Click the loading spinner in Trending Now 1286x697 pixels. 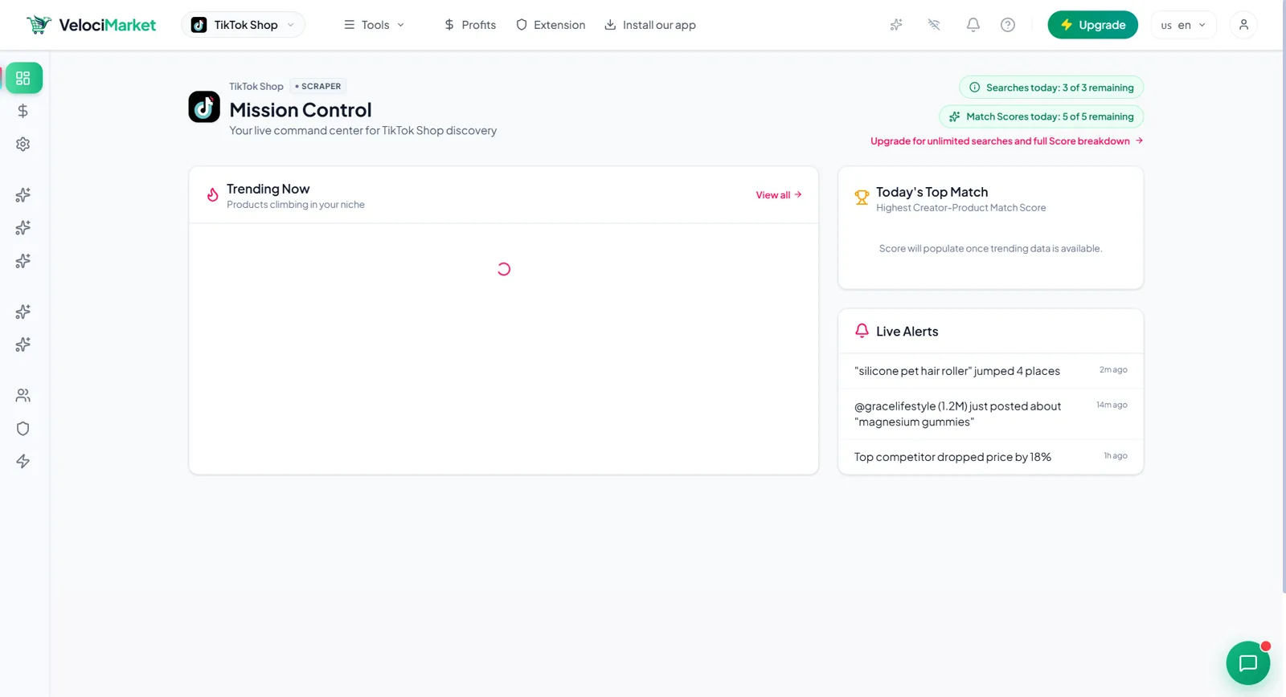coord(504,269)
